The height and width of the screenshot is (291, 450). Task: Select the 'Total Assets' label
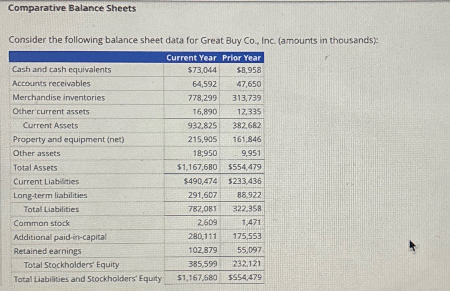[36, 168]
